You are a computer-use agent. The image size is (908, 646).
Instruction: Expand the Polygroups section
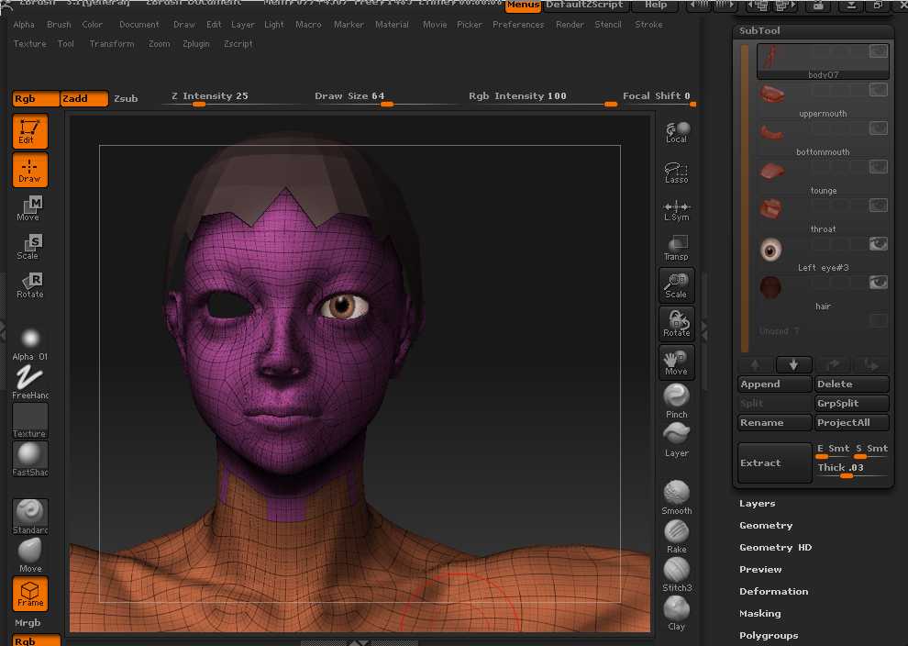click(x=769, y=636)
